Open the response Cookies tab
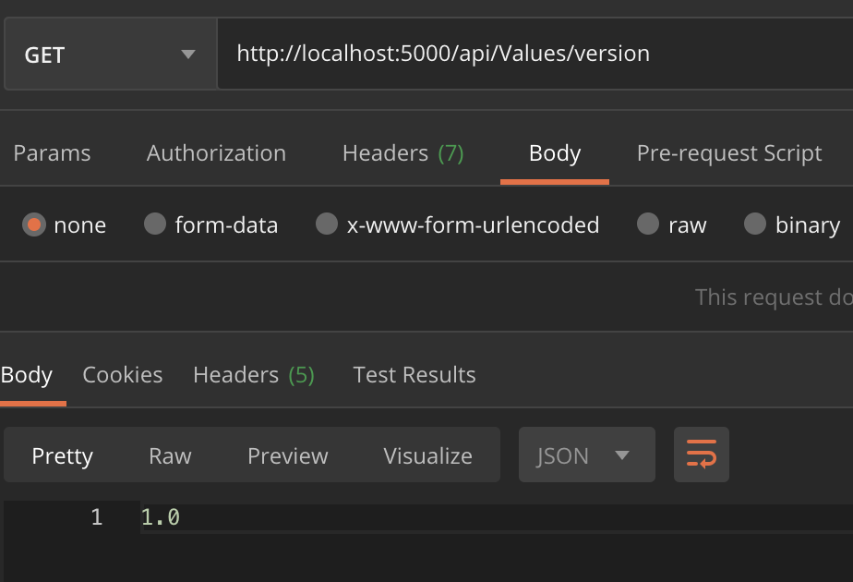 (123, 375)
